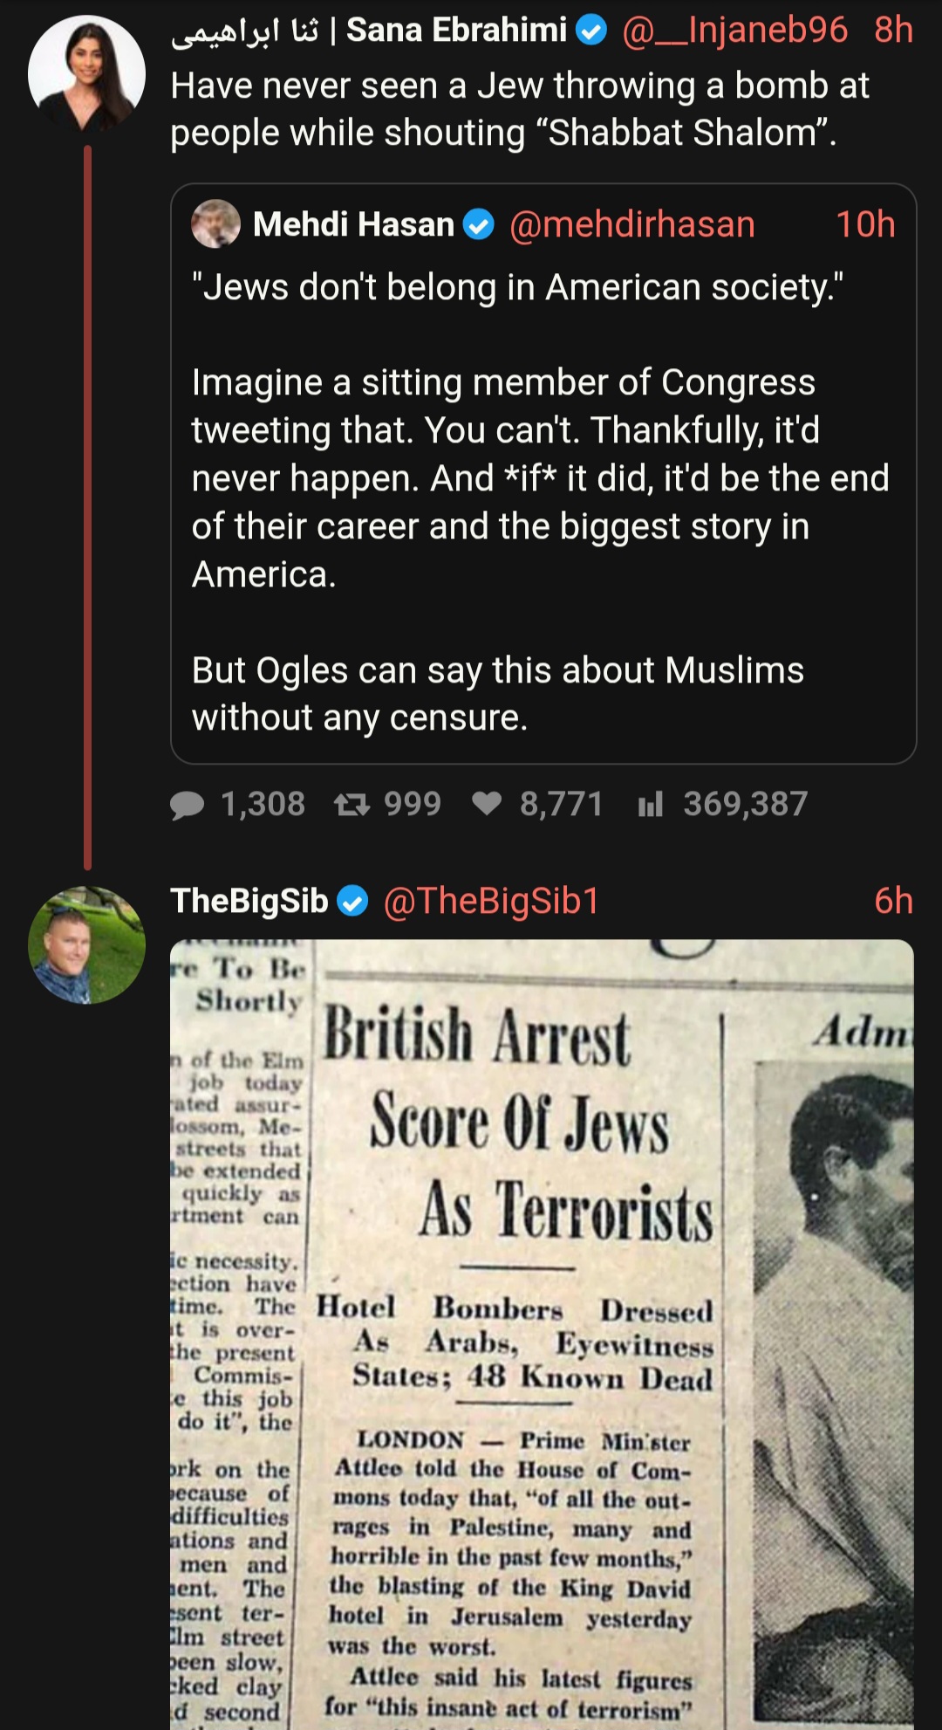
Task: Tap Sana Ebrahimi's verified badge
Action: (x=591, y=31)
